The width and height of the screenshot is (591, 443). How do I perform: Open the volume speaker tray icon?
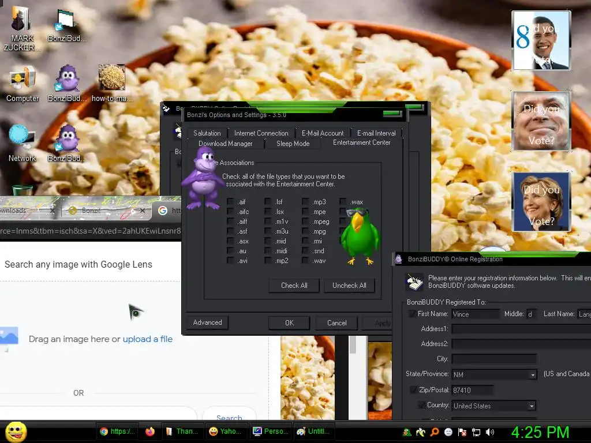point(490,432)
